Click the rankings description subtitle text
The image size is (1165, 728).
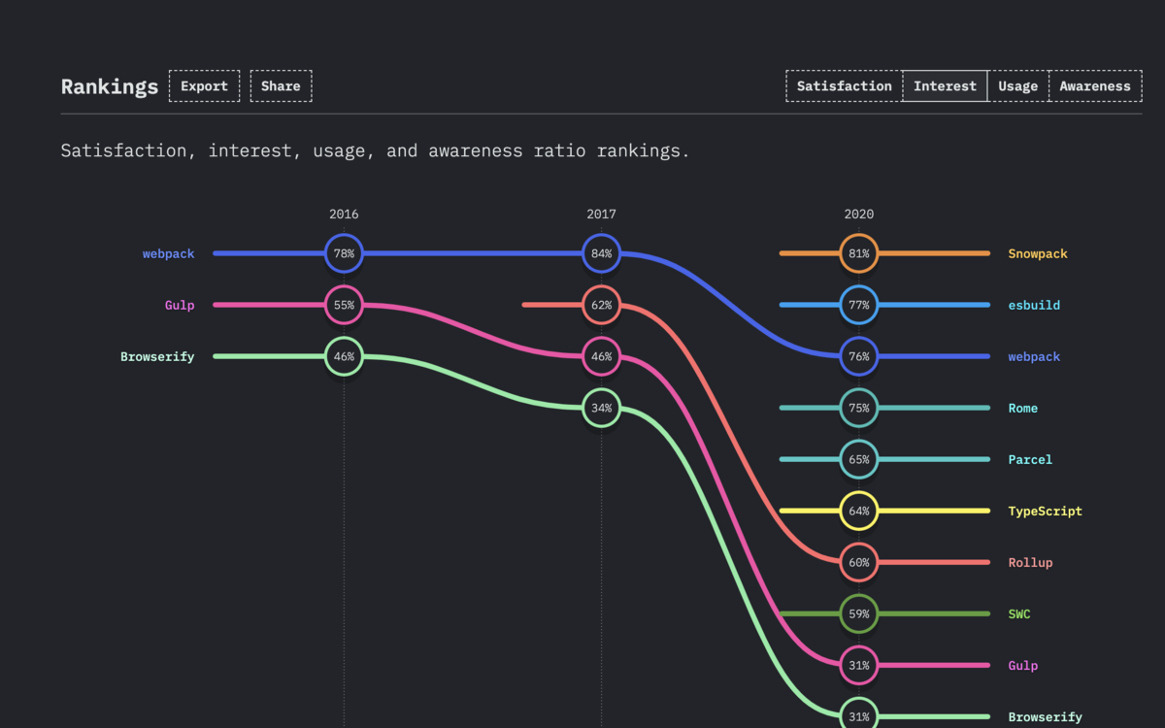click(x=375, y=150)
